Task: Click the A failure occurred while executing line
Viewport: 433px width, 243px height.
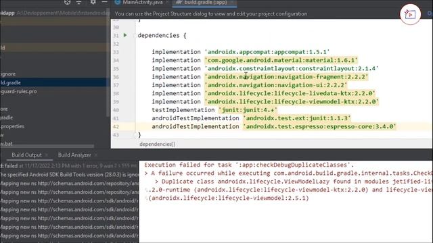Action: point(288,173)
